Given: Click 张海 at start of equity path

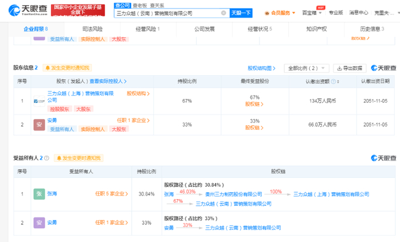Looking at the screenshot, I should coord(169,195).
